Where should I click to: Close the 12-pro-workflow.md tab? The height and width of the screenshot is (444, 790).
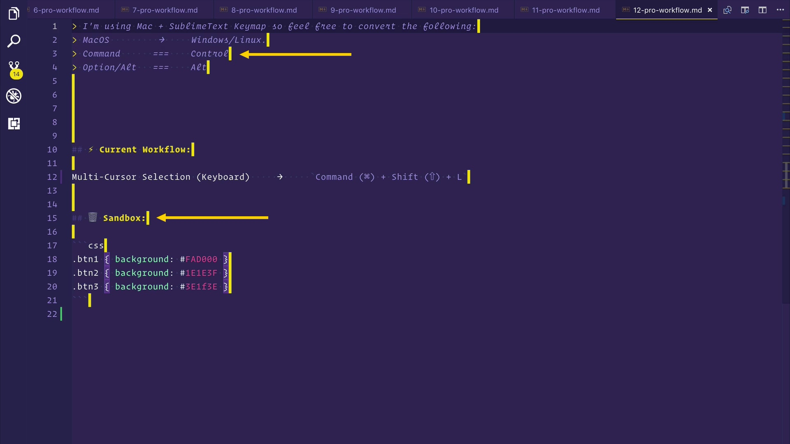710,10
